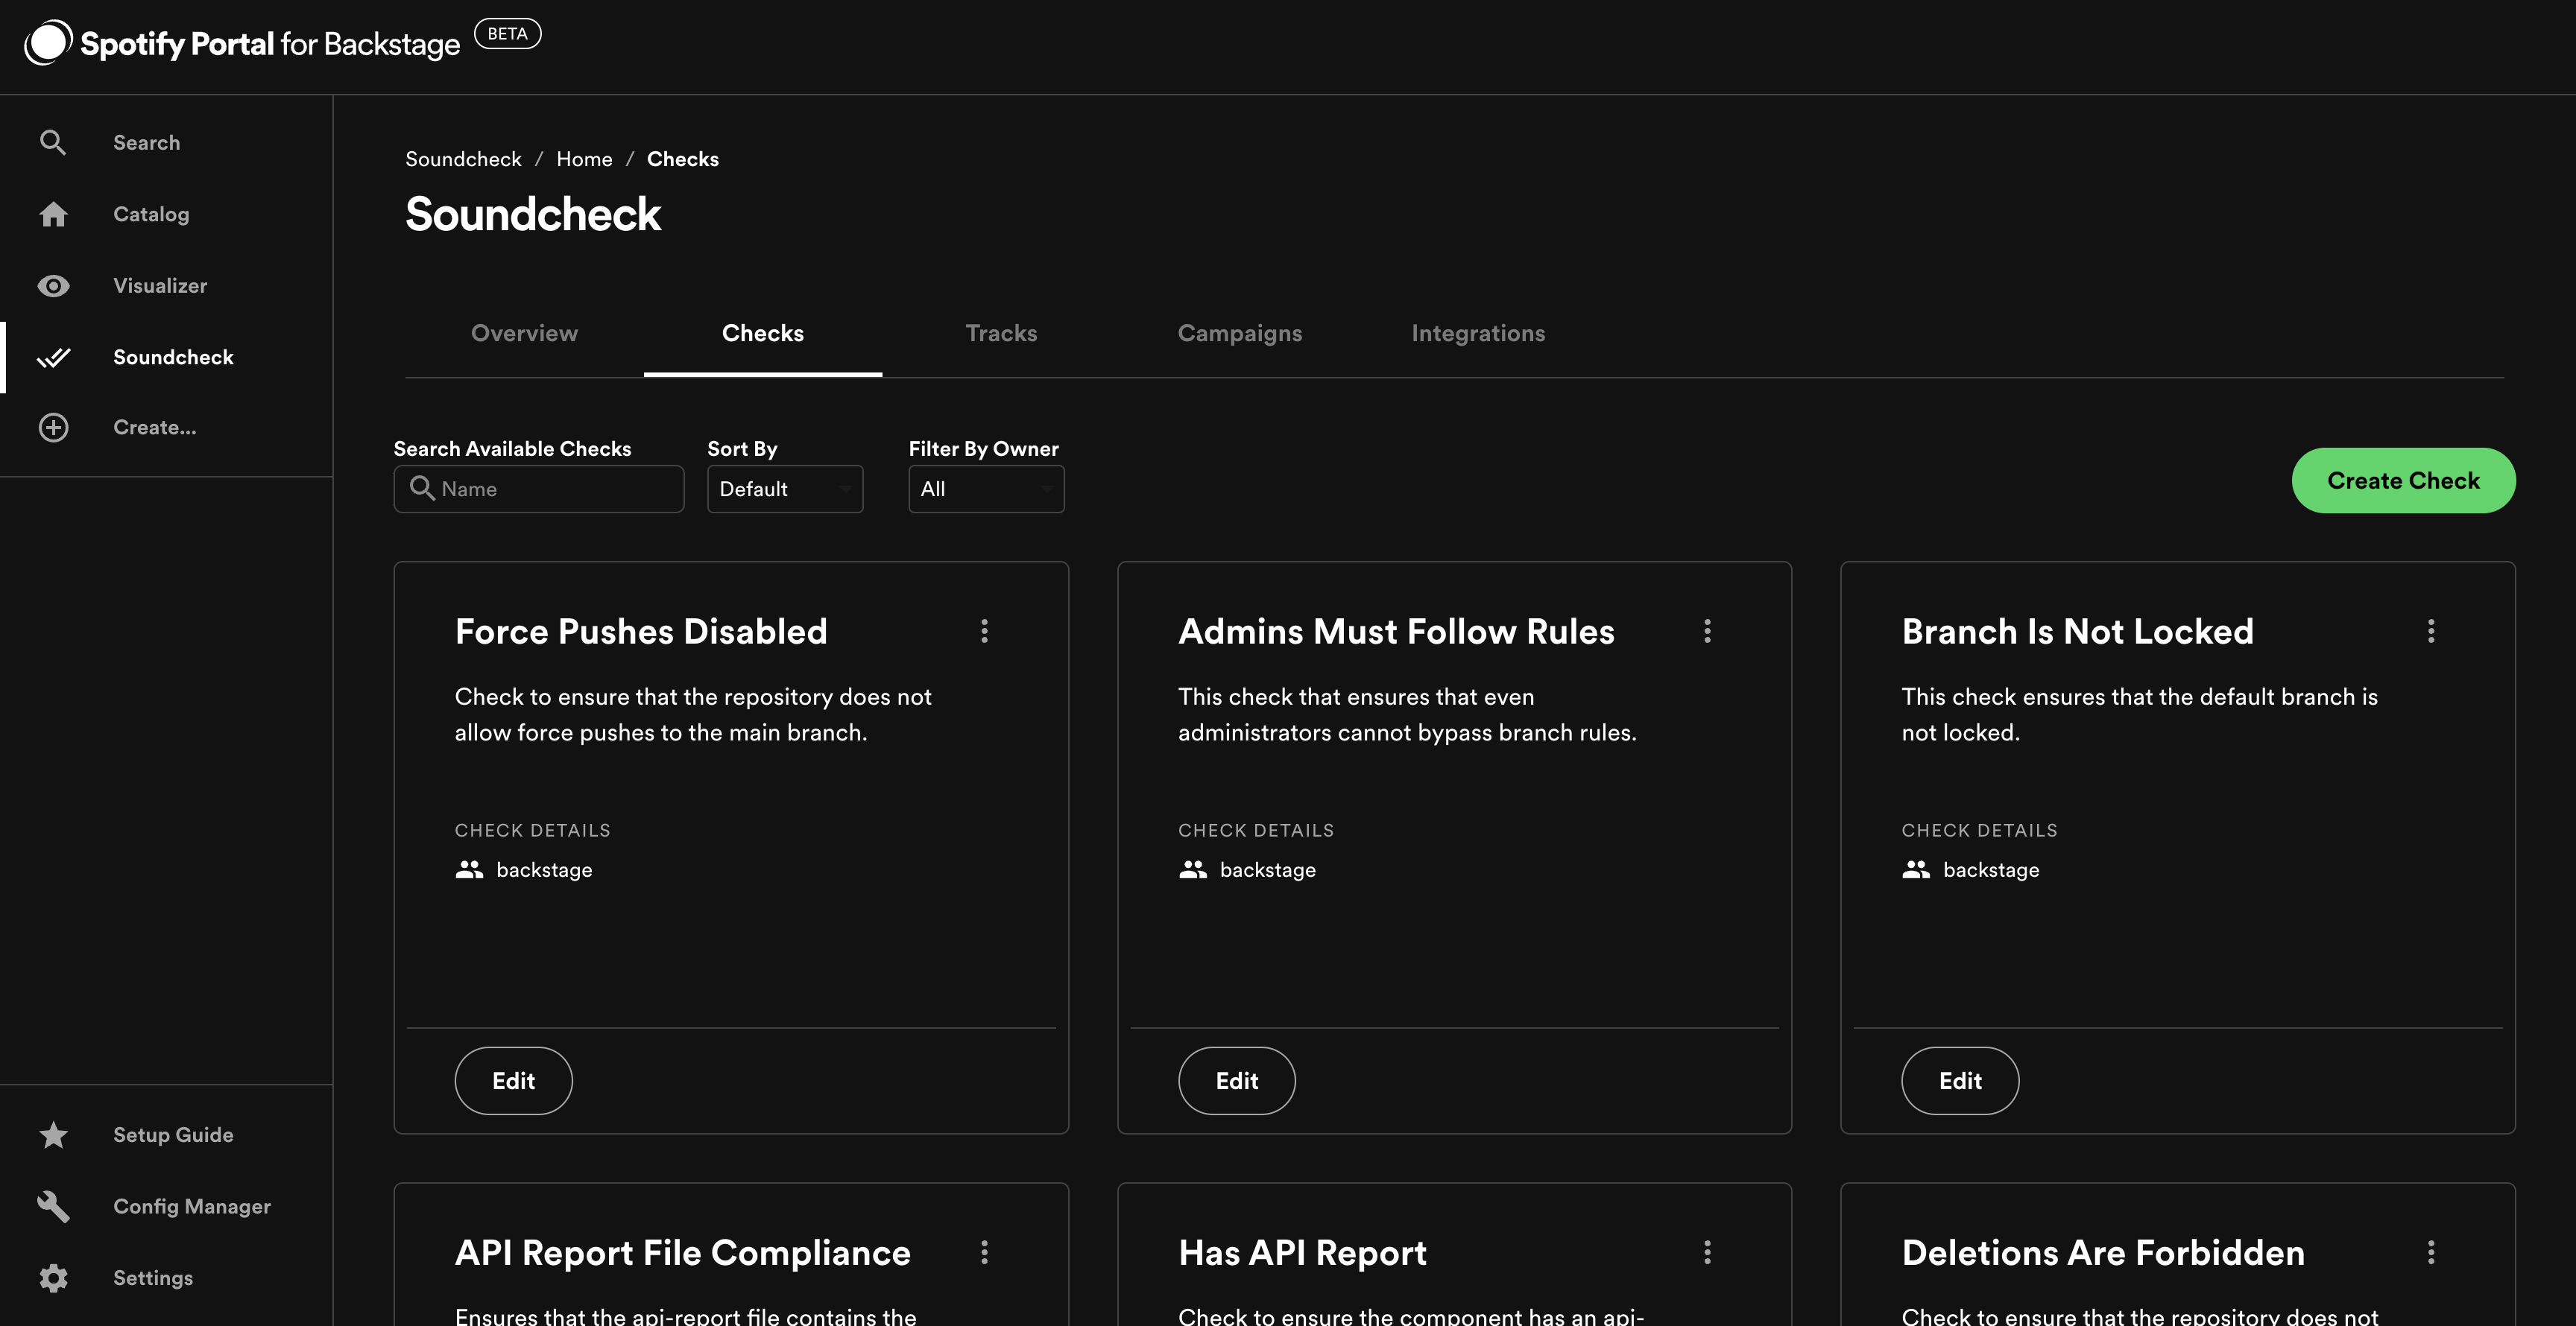Image resolution: width=2576 pixels, height=1326 pixels.
Task: Follow the Soundcheck breadcrumb link
Action: [x=463, y=159]
